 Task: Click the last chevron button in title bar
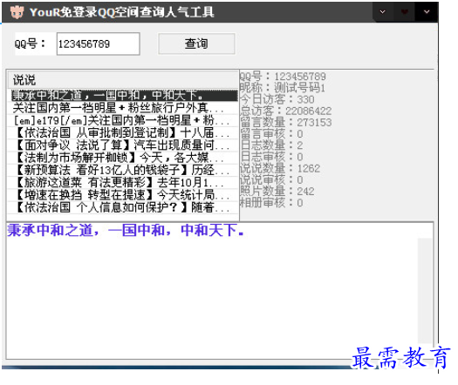coord(427,12)
